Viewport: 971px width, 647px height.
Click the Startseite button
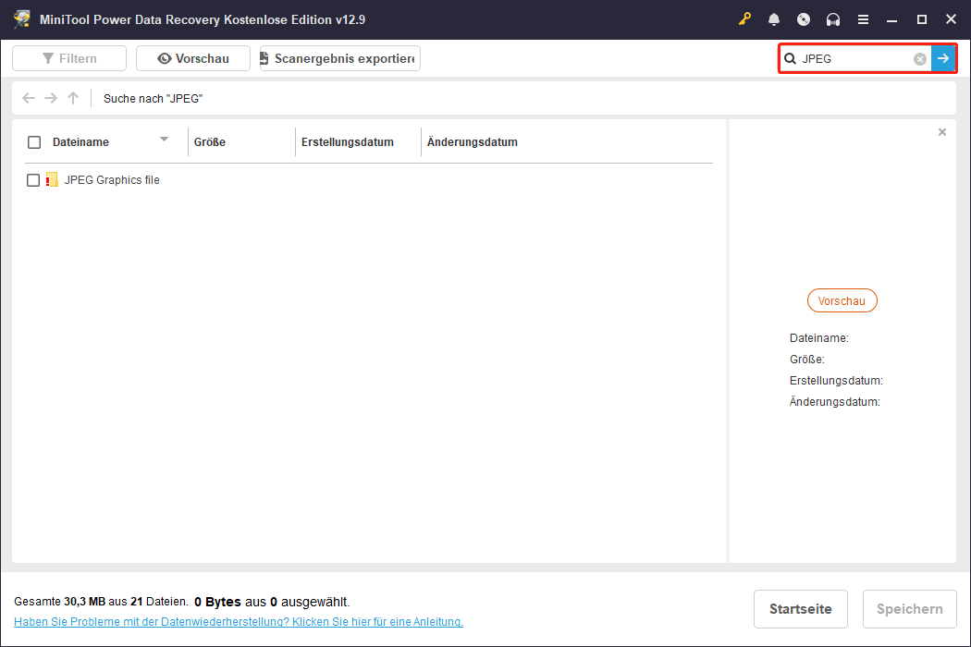click(x=801, y=608)
